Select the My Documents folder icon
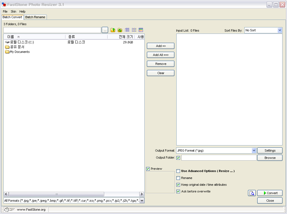Viewport: 287px width, 214px height. [x=7, y=52]
